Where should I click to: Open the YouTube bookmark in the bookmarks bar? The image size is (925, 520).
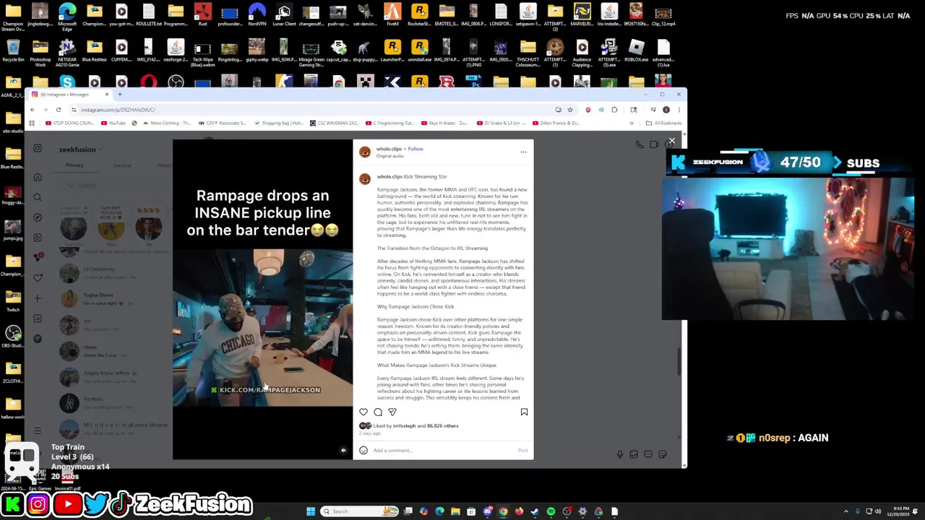[x=113, y=123]
